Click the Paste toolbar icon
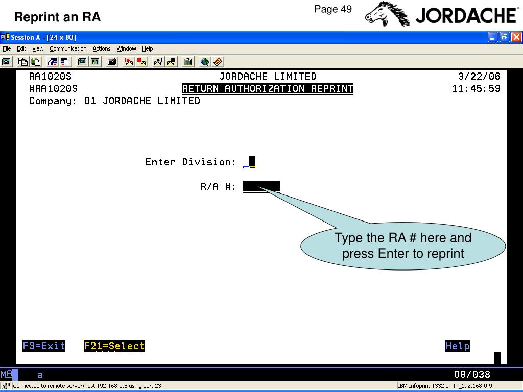Screen dimensions: 523x392 tap(36, 62)
